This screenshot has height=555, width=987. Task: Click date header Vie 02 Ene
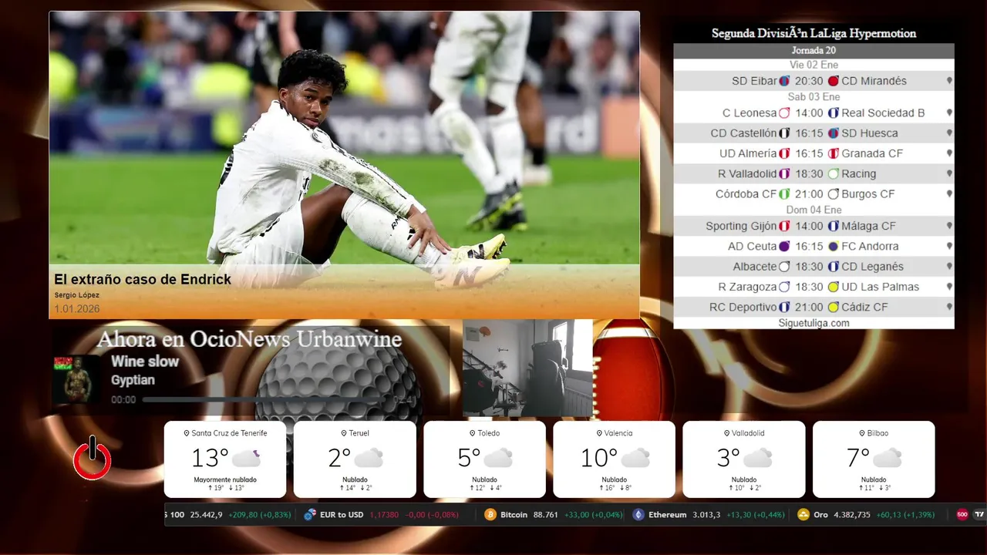tap(814, 65)
